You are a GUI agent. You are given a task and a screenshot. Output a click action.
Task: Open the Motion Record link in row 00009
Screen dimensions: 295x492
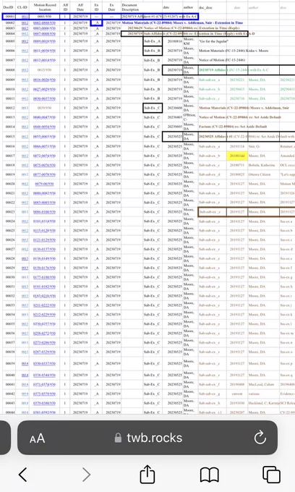click(45, 80)
